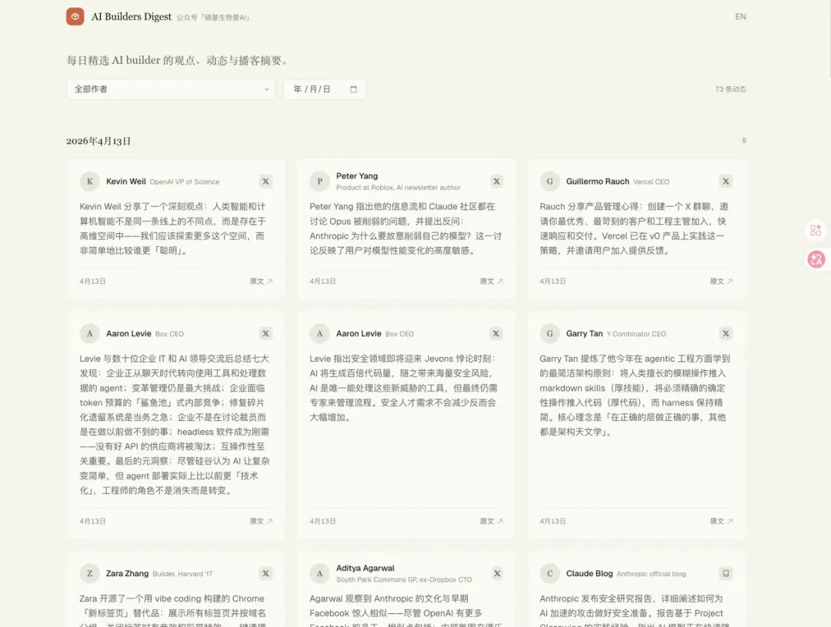Click the Peter Yang author name
Viewport: 831px width, 627px height.
click(357, 176)
